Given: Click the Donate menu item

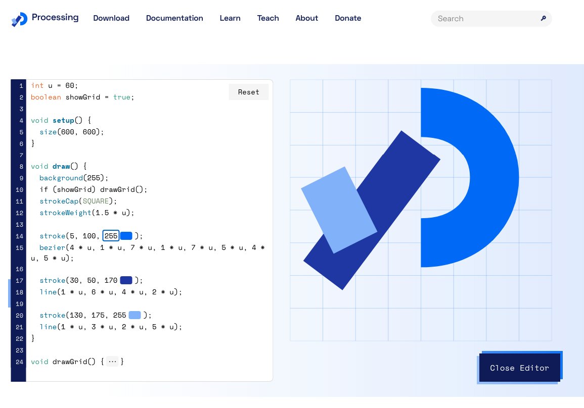Looking at the screenshot, I should (x=348, y=18).
